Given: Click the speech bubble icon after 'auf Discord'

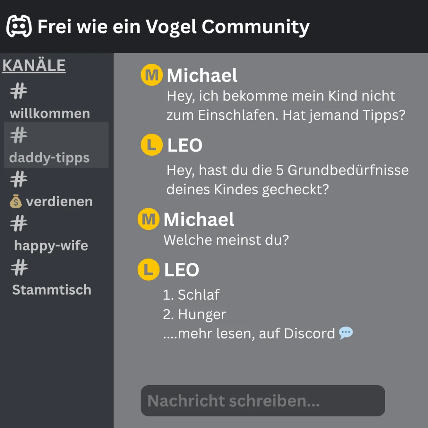Looking at the screenshot, I should [x=346, y=333].
